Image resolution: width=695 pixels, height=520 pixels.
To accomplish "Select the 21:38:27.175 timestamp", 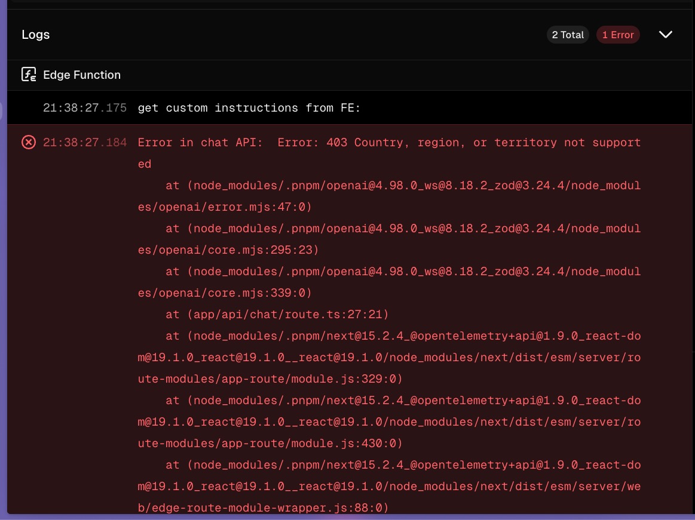I will [85, 107].
